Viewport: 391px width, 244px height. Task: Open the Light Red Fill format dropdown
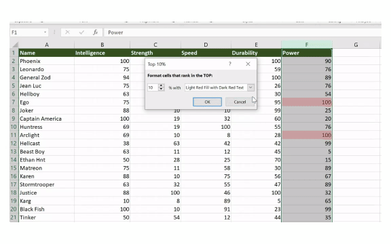click(250, 87)
